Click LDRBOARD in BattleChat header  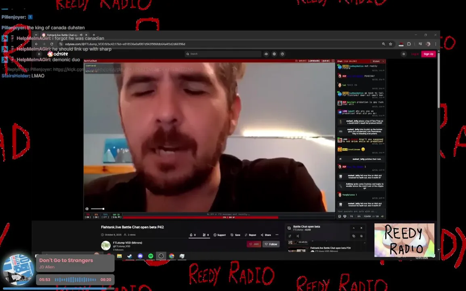[314, 61]
